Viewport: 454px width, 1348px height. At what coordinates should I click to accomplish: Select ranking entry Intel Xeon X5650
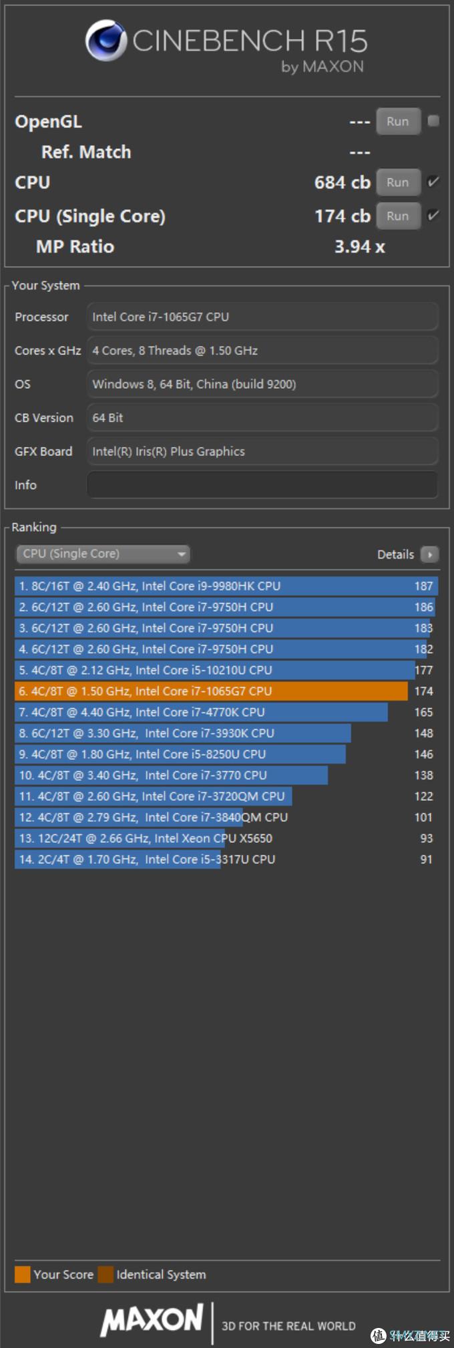click(x=226, y=838)
